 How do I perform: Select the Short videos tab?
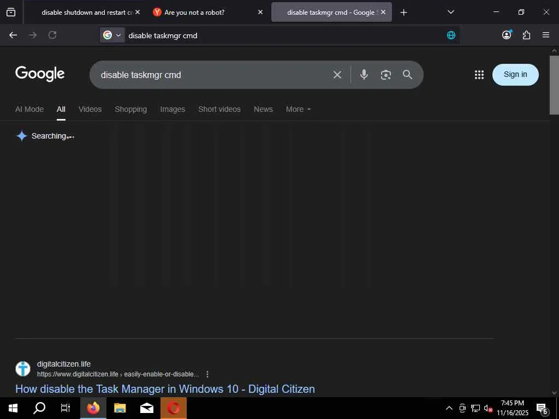click(219, 109)
